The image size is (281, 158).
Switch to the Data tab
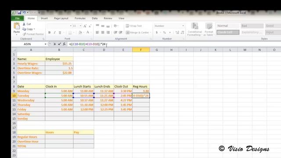(95, 18)
